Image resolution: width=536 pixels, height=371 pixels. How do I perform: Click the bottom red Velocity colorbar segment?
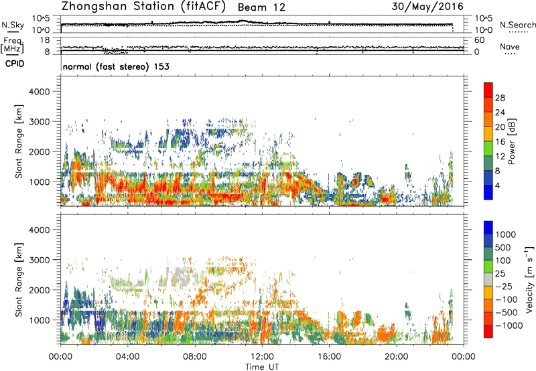click(x=488, y=331)
